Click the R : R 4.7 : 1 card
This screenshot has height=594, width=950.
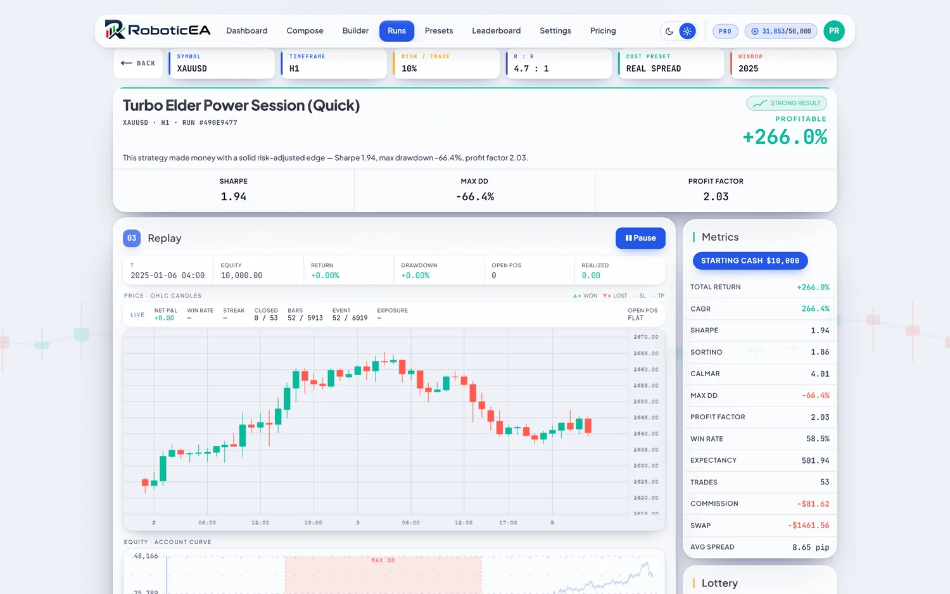(559, 63)
